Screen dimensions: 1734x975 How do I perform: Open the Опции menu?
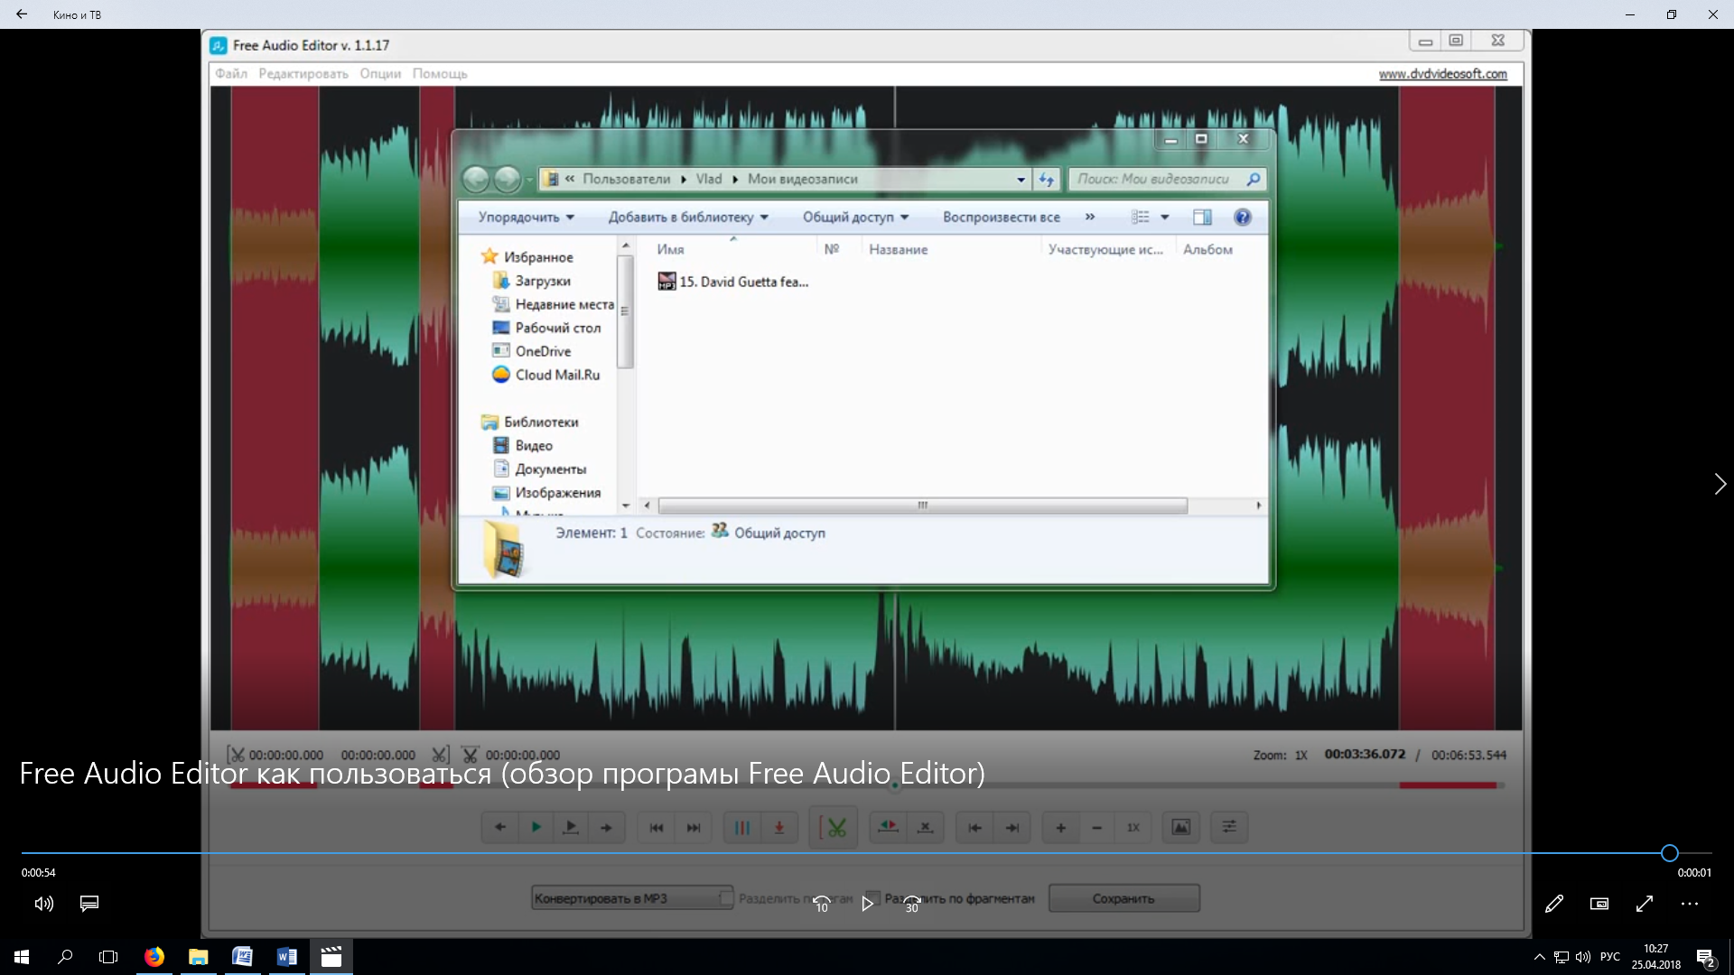(380, 74)
